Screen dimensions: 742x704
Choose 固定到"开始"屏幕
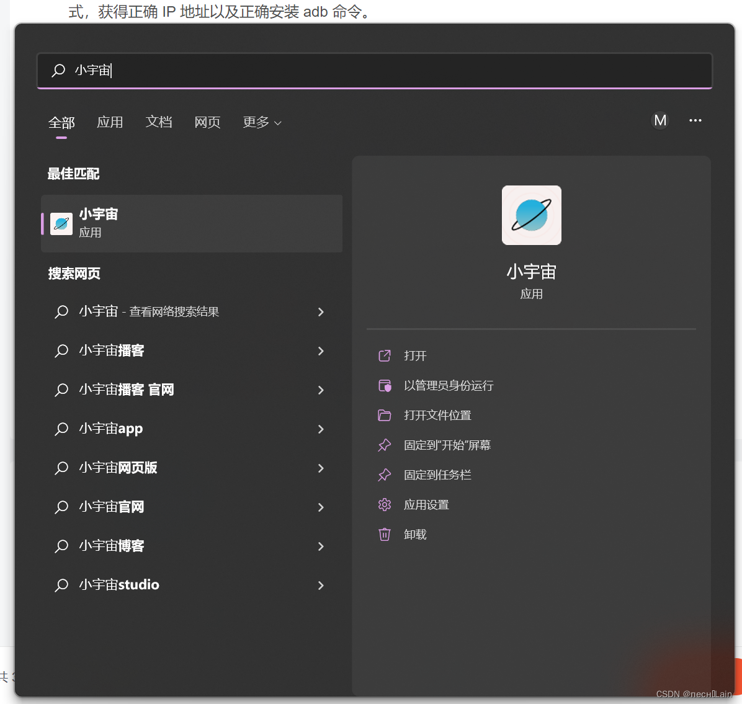click(x=447, y=445)
